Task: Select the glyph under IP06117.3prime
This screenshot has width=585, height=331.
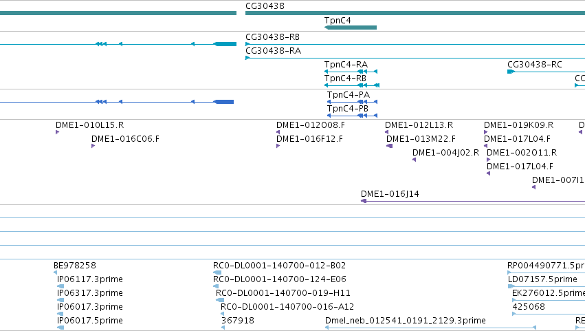Action: (x=60, y=286)
